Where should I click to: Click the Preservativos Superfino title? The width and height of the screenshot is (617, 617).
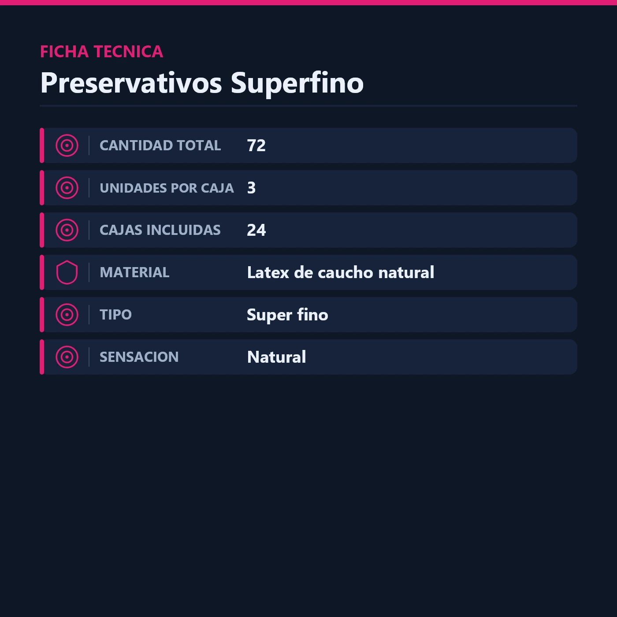202,83
